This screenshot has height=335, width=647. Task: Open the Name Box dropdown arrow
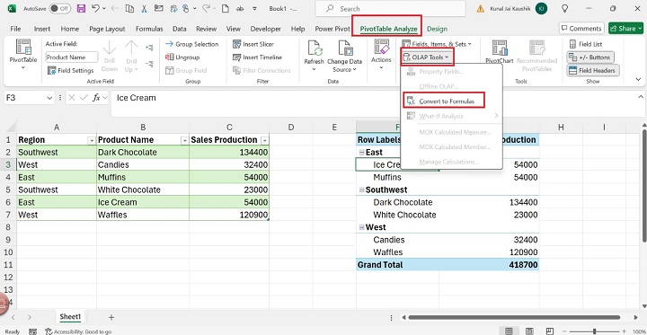coord(50,98)
